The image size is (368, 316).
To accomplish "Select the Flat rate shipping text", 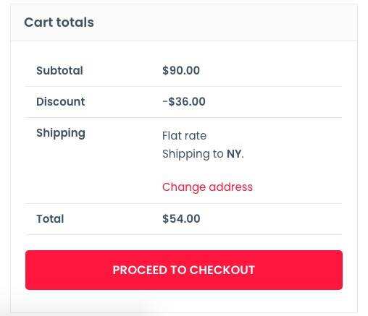I will [x=185, y=136].
